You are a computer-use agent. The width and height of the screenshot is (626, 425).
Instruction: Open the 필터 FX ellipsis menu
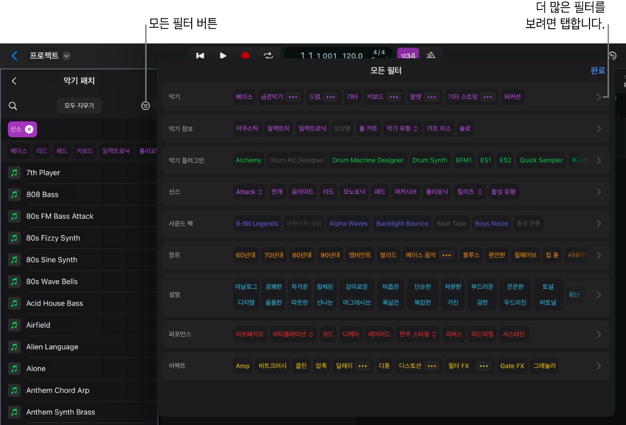[484, 366]
